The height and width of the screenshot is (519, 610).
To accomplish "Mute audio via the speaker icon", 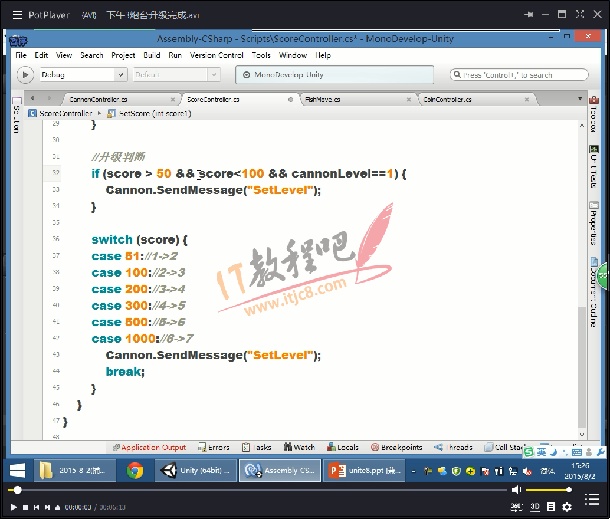I will 516,490.
